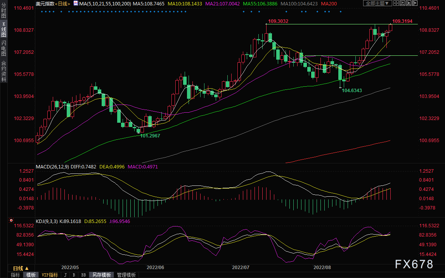Image resolution: width=445 pixels, height=278 pixels.
Task: Open 合约资料 contract info sidebar tab
Action: pos(4,71)
